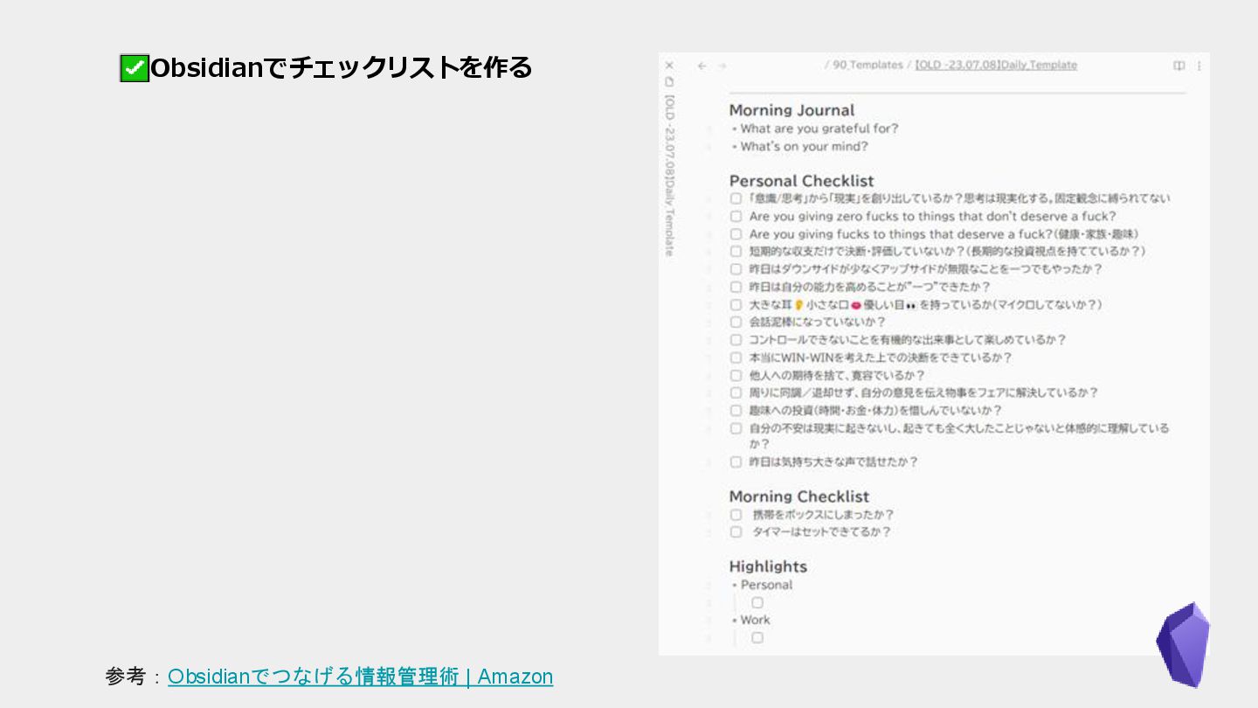Click slide title Obsidianでチェックリストを作る
This screenshot has width=1258, height=708.
341,67
